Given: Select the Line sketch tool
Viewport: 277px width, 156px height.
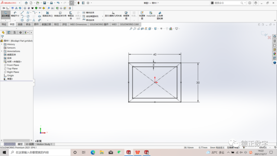Looking at the screenshot, I should 22,13.
